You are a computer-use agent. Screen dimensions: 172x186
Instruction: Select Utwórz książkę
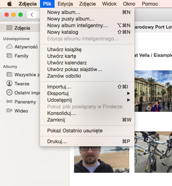point(87,49)
